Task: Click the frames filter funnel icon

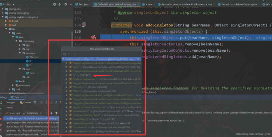Action: (56, 113)
